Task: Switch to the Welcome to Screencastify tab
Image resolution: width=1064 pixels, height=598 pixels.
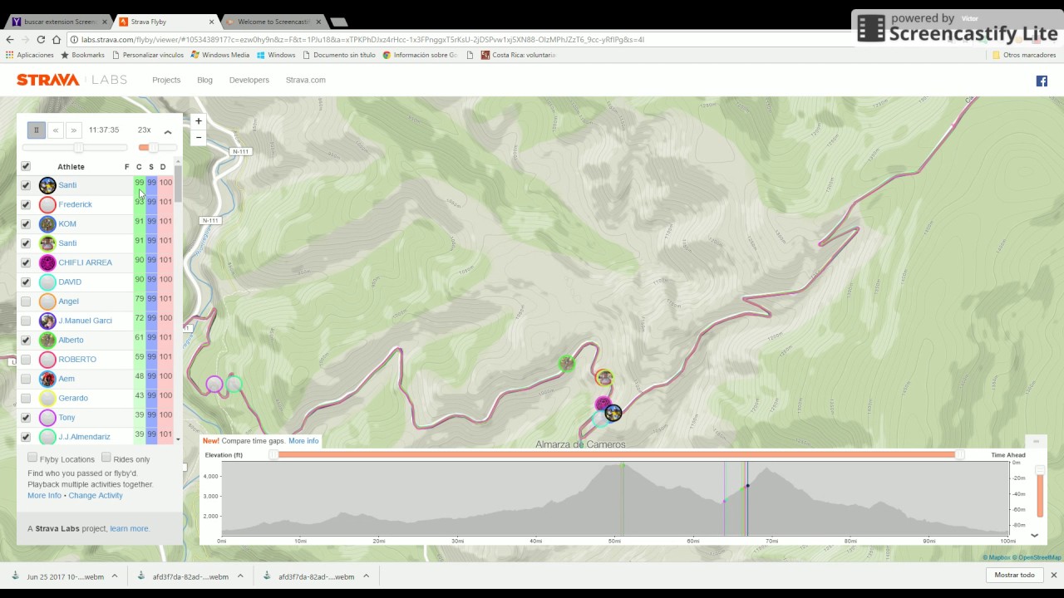Action: 273,22
